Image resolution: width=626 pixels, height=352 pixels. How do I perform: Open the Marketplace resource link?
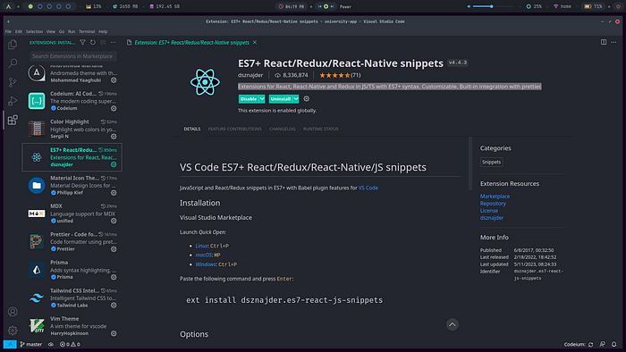tap(495, 197)
